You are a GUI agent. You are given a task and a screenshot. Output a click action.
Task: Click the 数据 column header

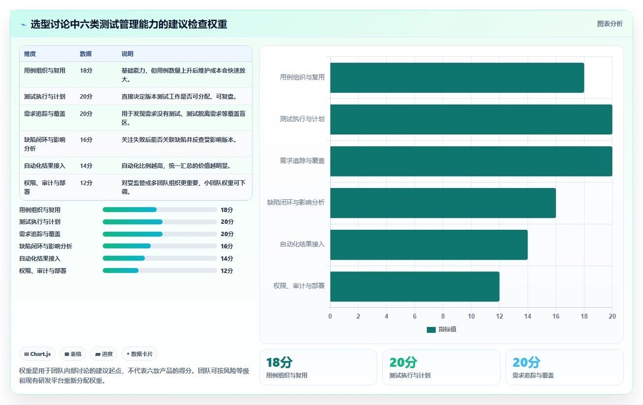[86, 54]
